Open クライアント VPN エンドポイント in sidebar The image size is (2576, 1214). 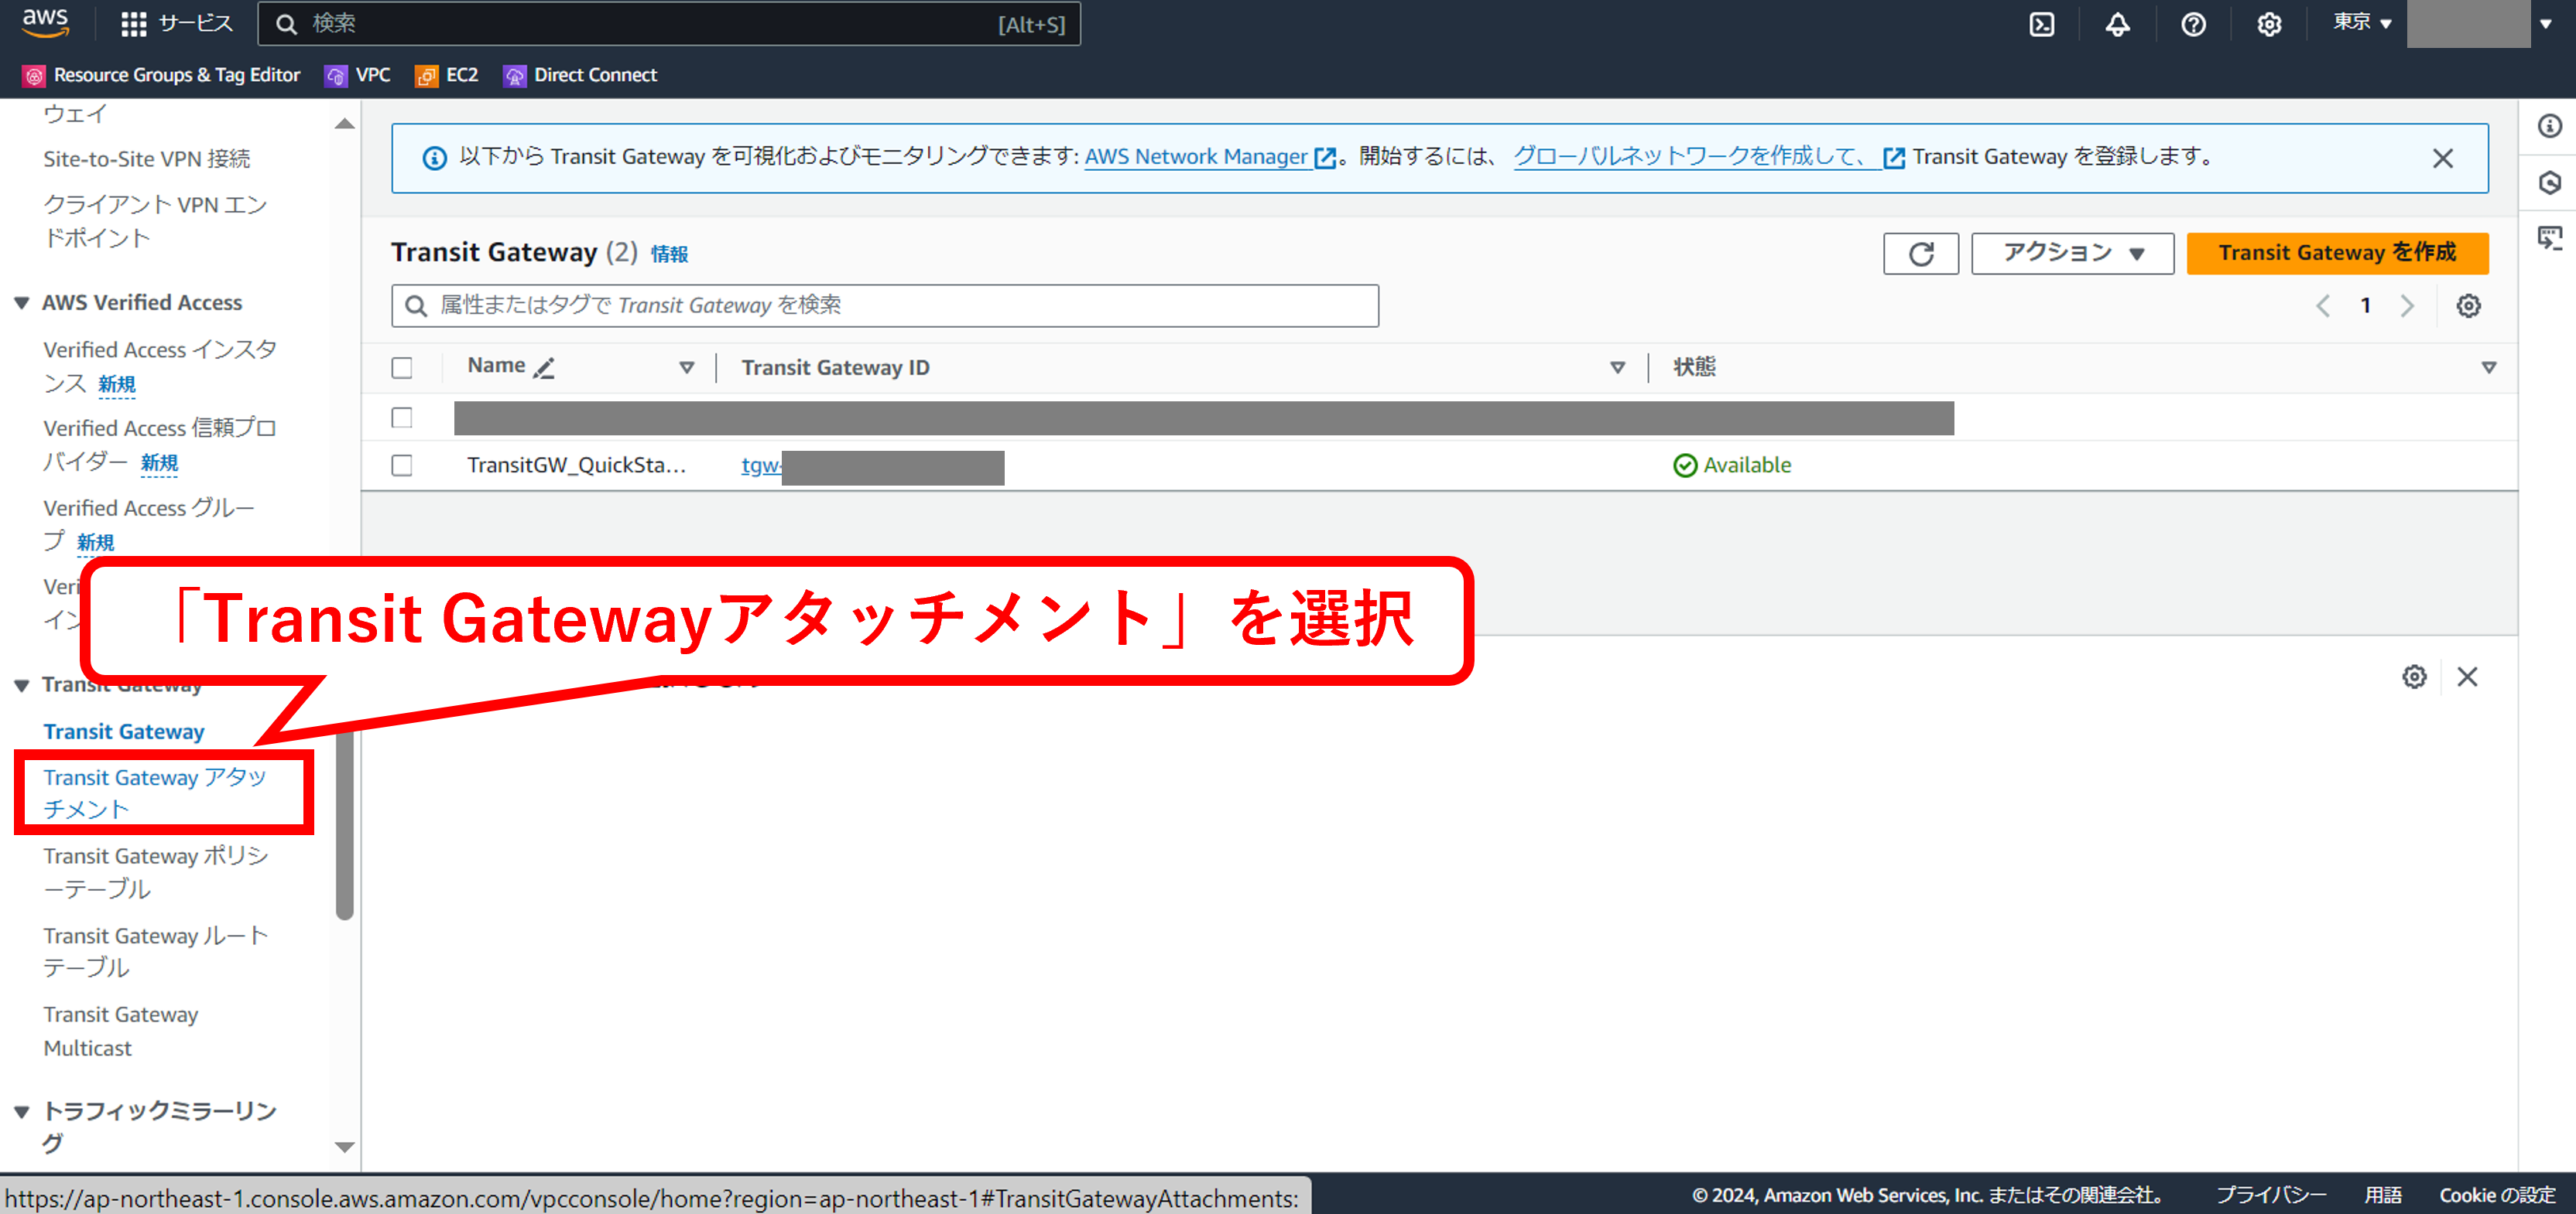coord(155,221)
